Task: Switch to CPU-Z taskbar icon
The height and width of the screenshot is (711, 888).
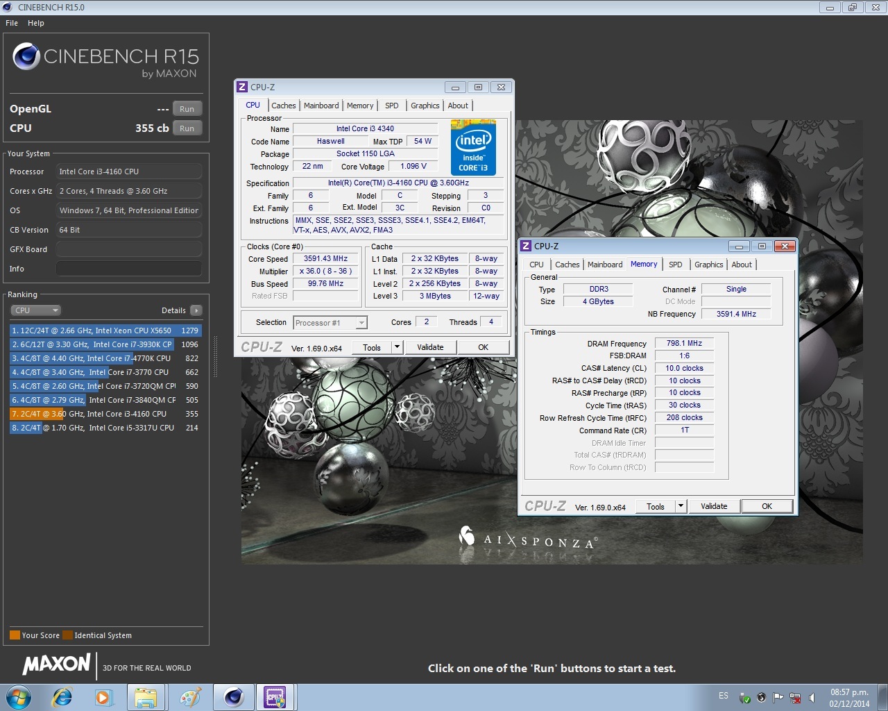Action: (x=275, y=697)
